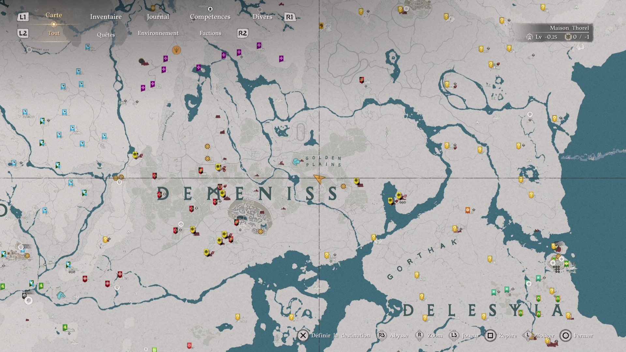Click the cyan elephant icon by Golden Plains

point(296,162)
